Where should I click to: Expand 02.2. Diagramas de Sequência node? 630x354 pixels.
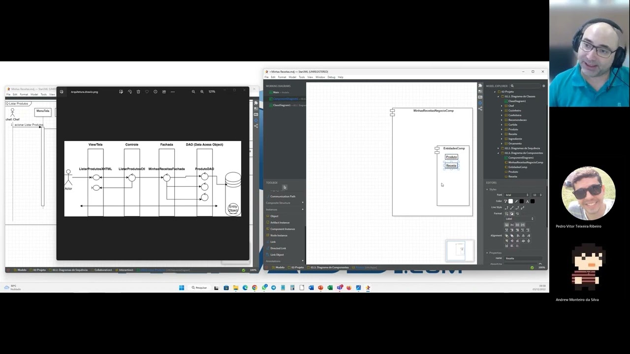pos(498,148)
